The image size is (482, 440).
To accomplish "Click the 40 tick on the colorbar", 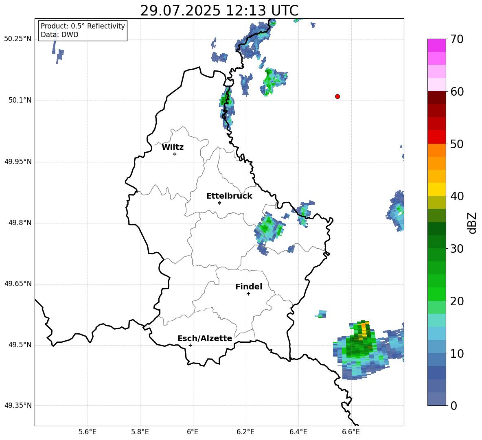I will point(456,196).
